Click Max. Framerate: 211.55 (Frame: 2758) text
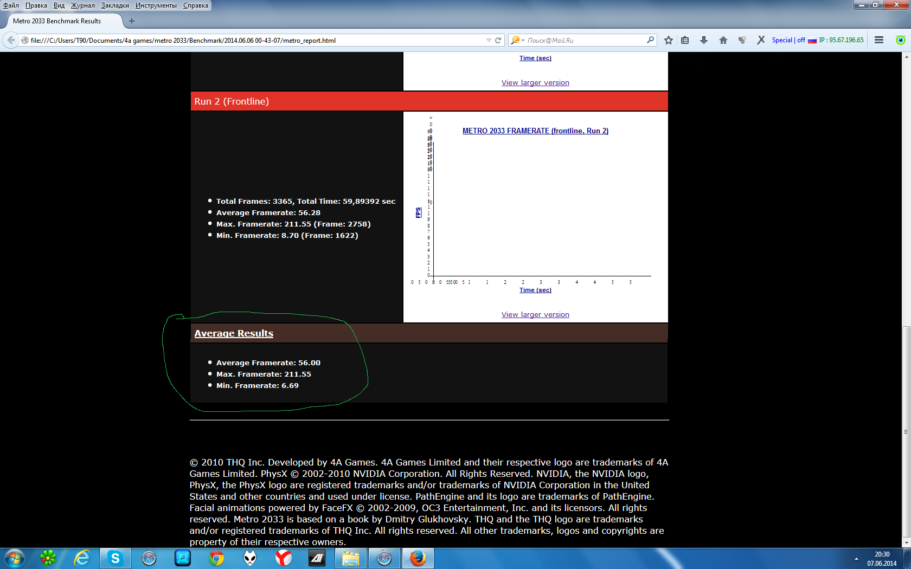Image resolution: width=911 pixels, height=569 pixels. (x=293, y=224)
